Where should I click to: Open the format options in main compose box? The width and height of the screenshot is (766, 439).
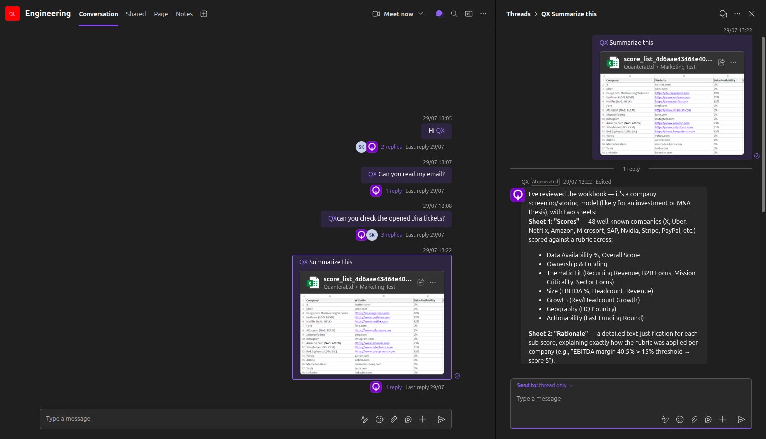365,419
